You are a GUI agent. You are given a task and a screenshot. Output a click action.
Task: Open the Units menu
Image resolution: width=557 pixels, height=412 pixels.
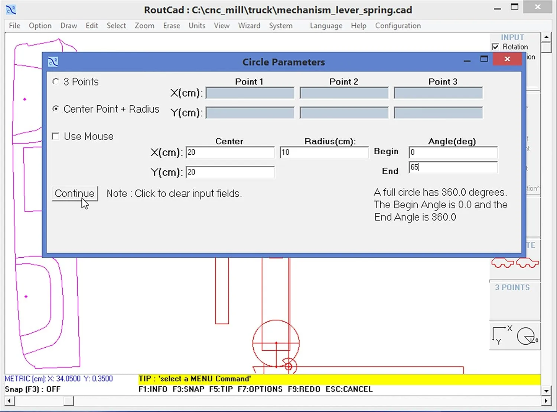click(197, 26)
